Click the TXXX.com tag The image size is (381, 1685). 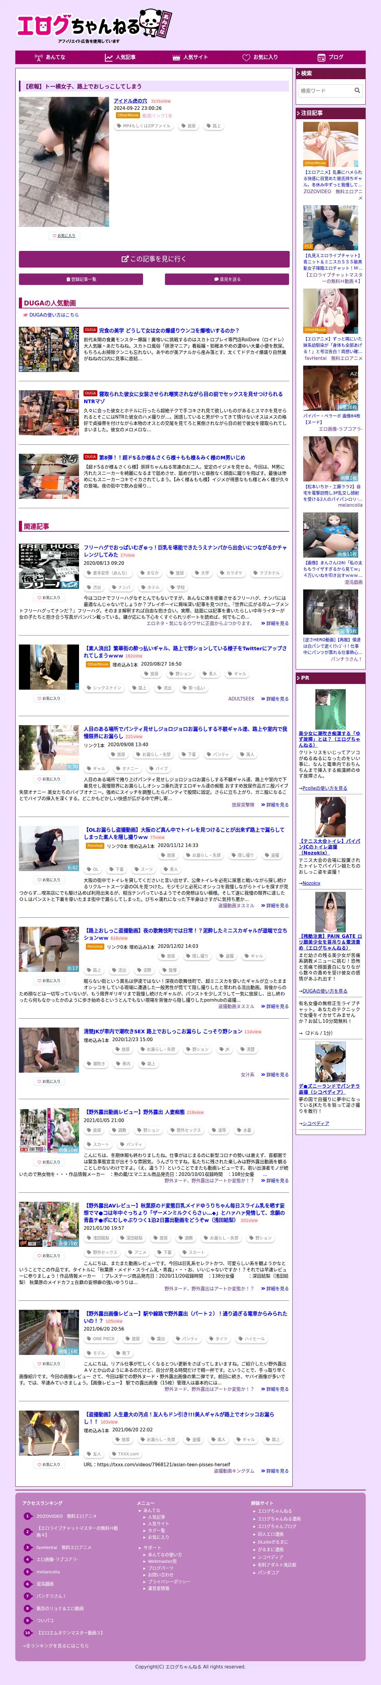(x=126, y=1454)
